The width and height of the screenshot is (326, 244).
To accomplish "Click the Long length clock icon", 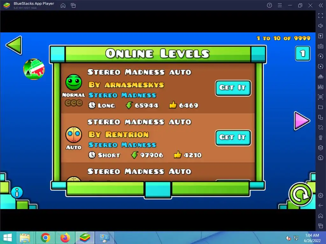I will [92, 105].
